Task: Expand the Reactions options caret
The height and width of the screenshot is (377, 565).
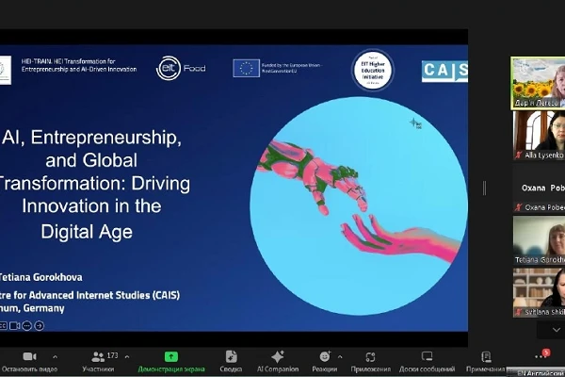Action: (x=340, y=357)
